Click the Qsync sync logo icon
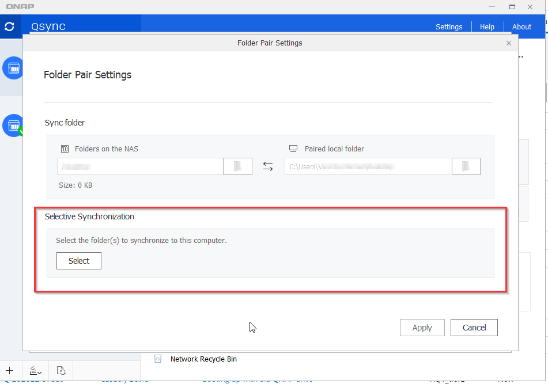 coord(9,26)
